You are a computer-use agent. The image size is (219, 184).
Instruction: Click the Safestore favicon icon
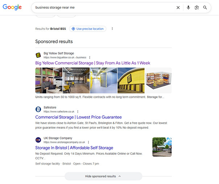tap(38, 109)
